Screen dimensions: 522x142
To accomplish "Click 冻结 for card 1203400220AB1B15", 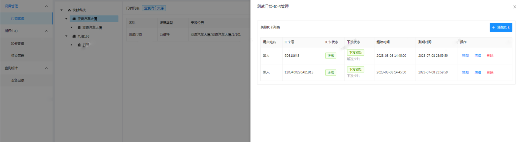I will (x=477, y=73).
